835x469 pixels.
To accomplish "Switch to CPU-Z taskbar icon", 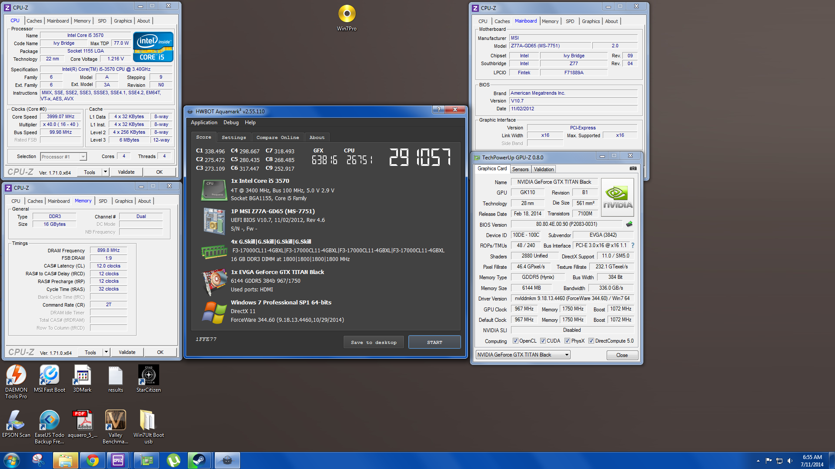I will coord(118,460).
